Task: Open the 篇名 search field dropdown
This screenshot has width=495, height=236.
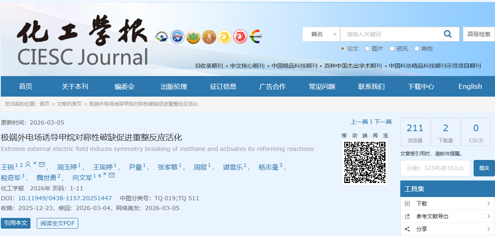Action: pyautogui.click(x=321, y=34)
